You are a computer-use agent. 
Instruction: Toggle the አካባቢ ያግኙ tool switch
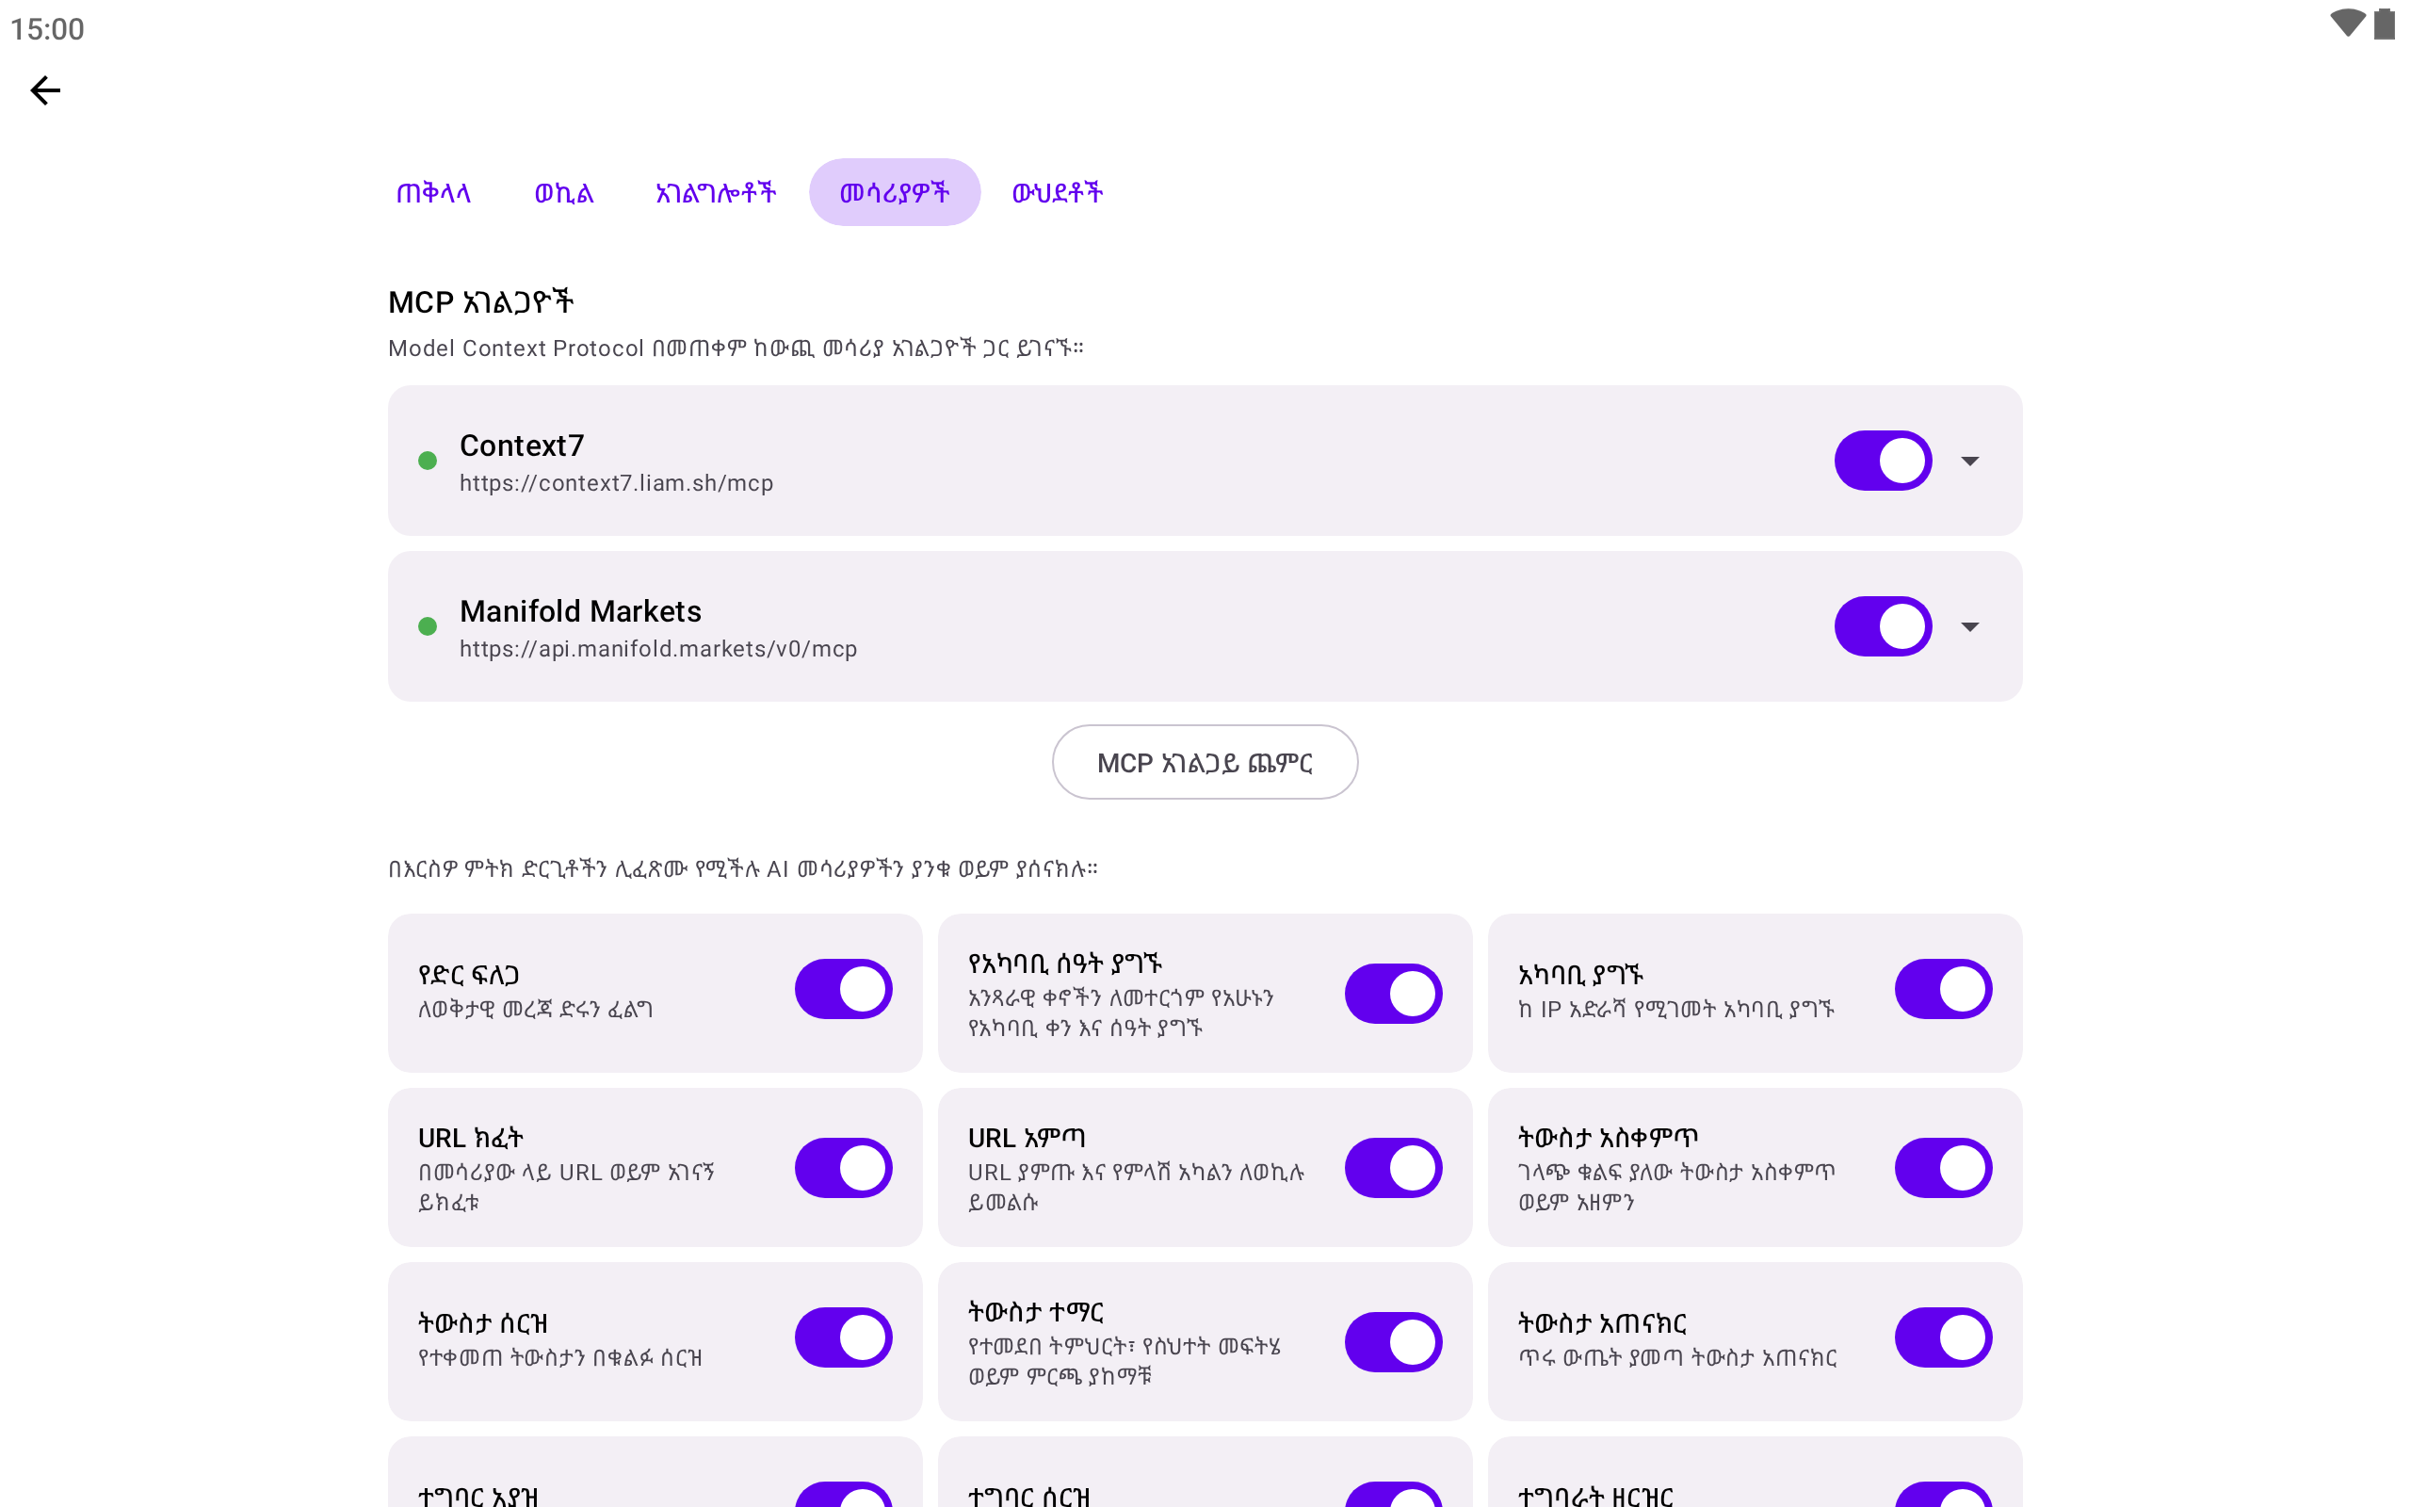1943,989
